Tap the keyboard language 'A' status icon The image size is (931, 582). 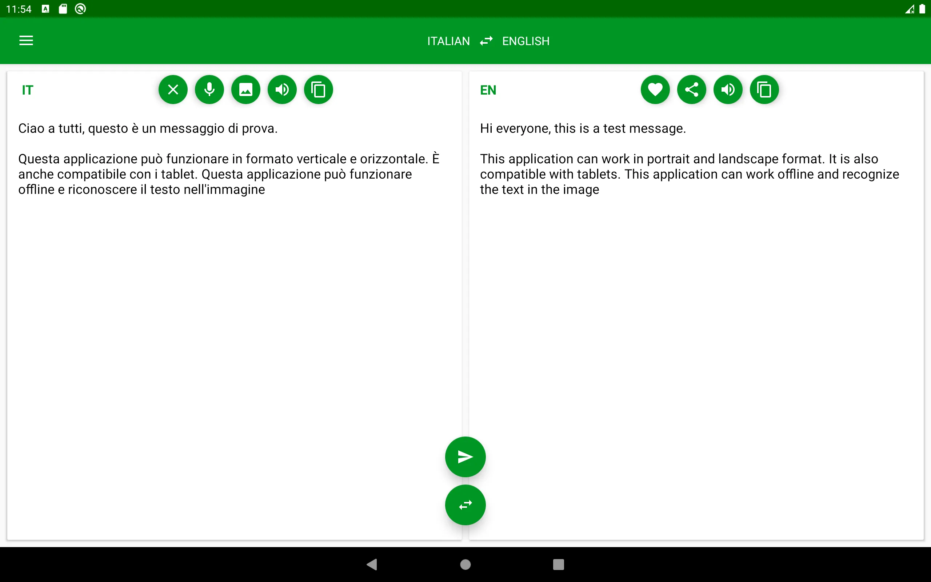(45, 9)
